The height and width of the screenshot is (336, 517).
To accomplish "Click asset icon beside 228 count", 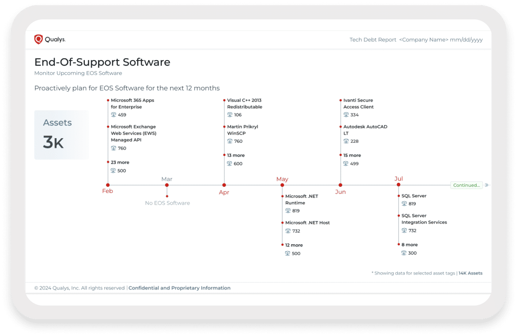I will [x=346, y=141].
